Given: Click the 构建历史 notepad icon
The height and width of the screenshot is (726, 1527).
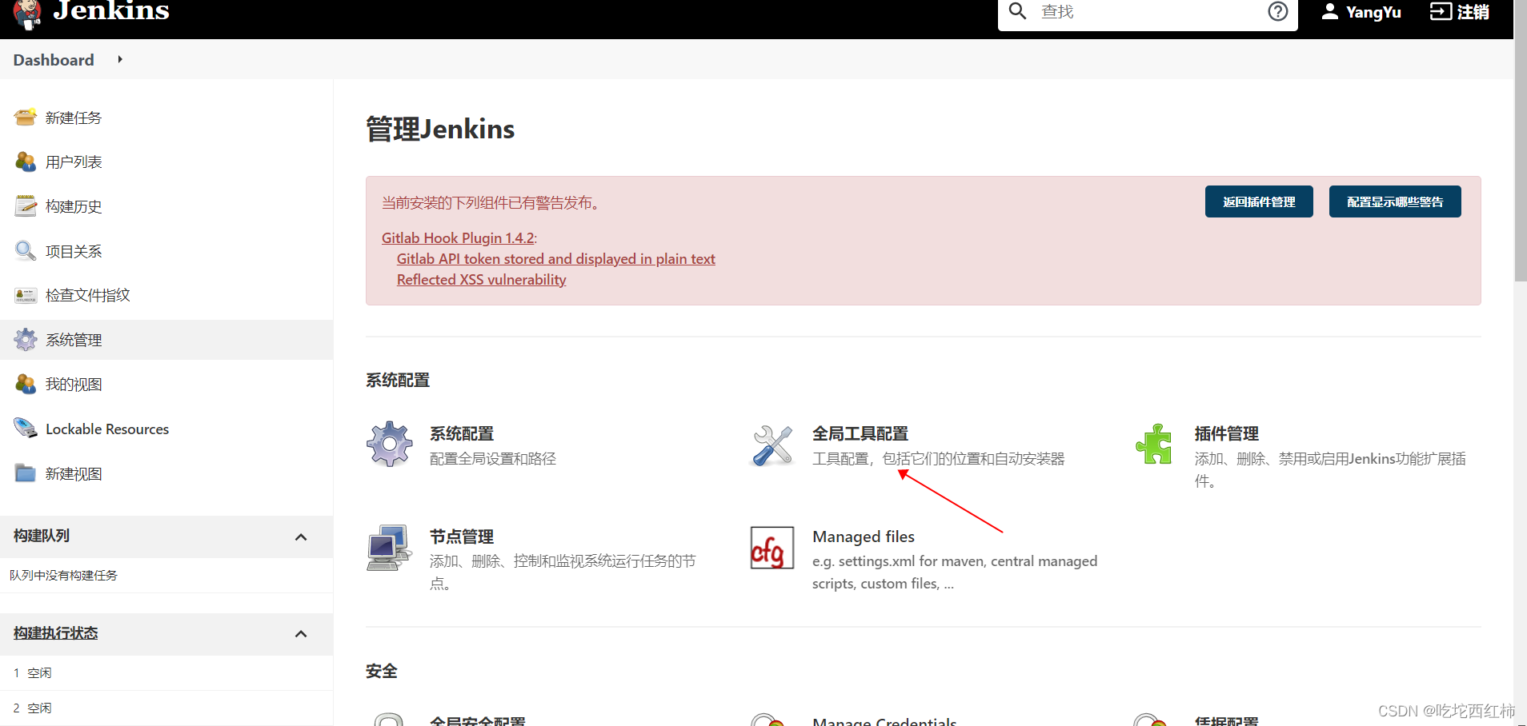Looking at the screenshot, I should click(26, 206).
